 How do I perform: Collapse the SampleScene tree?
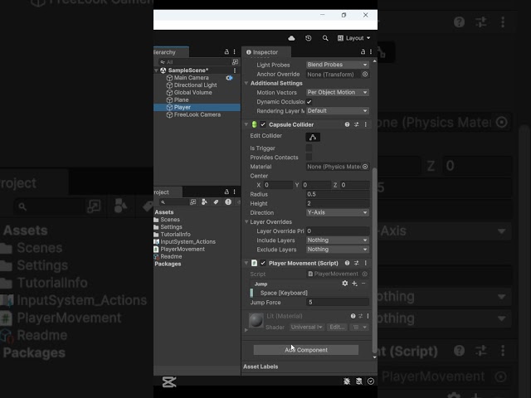(156, 70)
